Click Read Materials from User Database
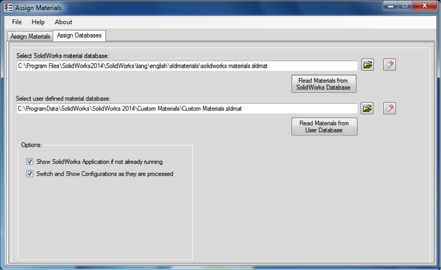Image resolution: width=441 pixels, height=270 pixels. point(324,127)
